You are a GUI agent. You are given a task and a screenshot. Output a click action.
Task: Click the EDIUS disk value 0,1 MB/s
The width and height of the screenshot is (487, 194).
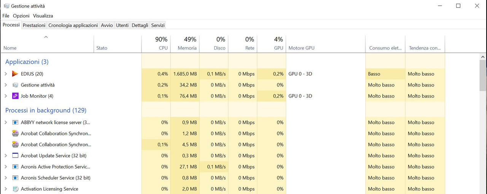pos(214,74)
